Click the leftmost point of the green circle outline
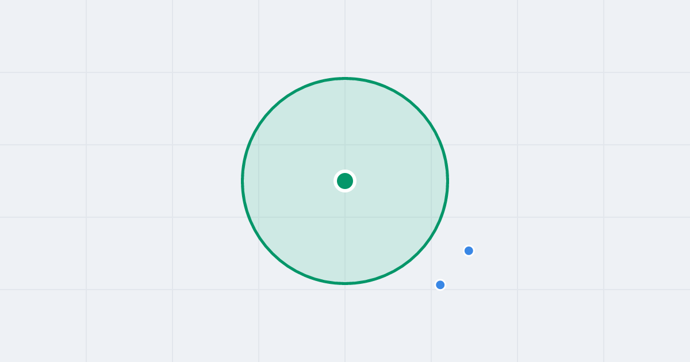The width and height of the screenshot is (690, 362). pos(243,181)
